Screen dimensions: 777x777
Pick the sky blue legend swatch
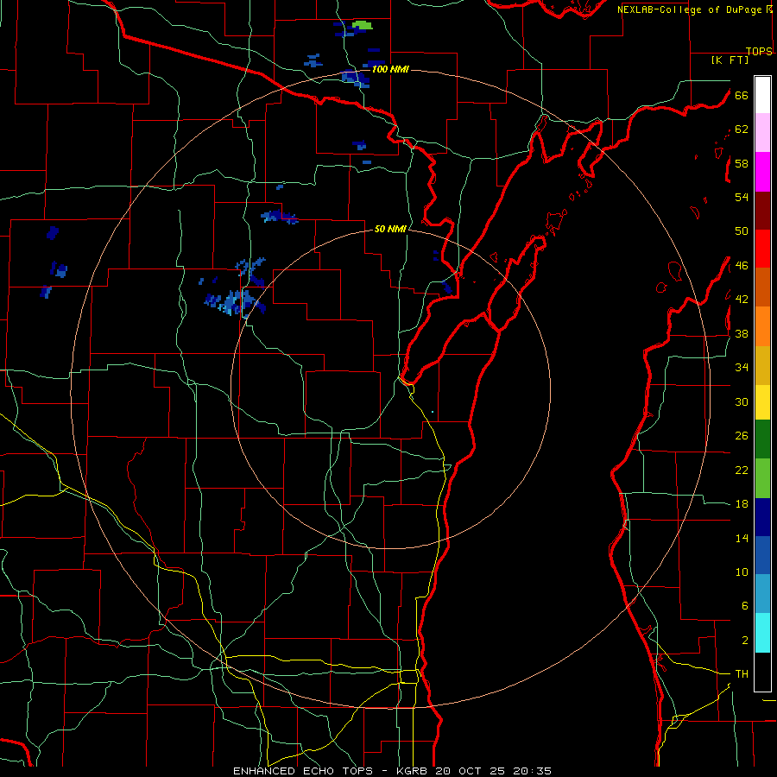coord(762,594)
